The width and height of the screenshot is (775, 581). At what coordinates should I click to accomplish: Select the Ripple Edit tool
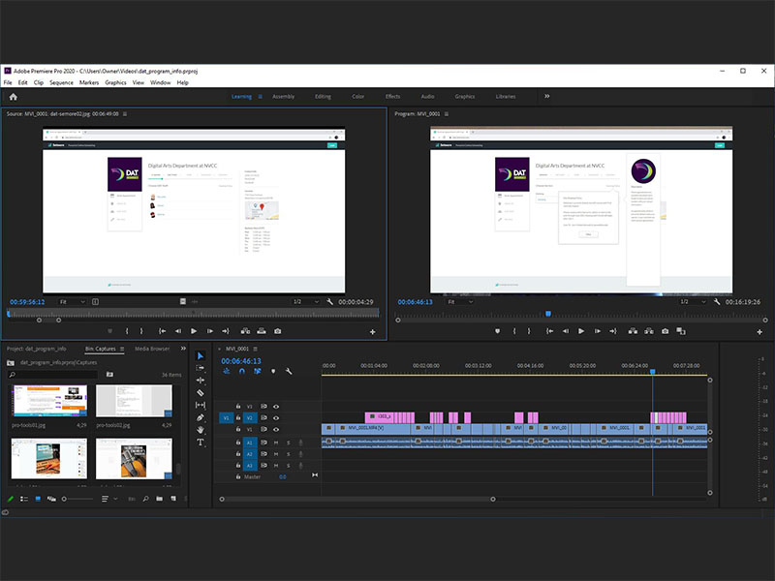pyautogui.click(x=201, y=381)
